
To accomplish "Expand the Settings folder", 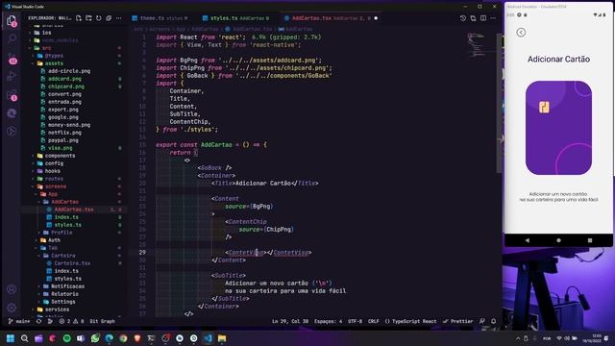I will click(x=62, y=301).
